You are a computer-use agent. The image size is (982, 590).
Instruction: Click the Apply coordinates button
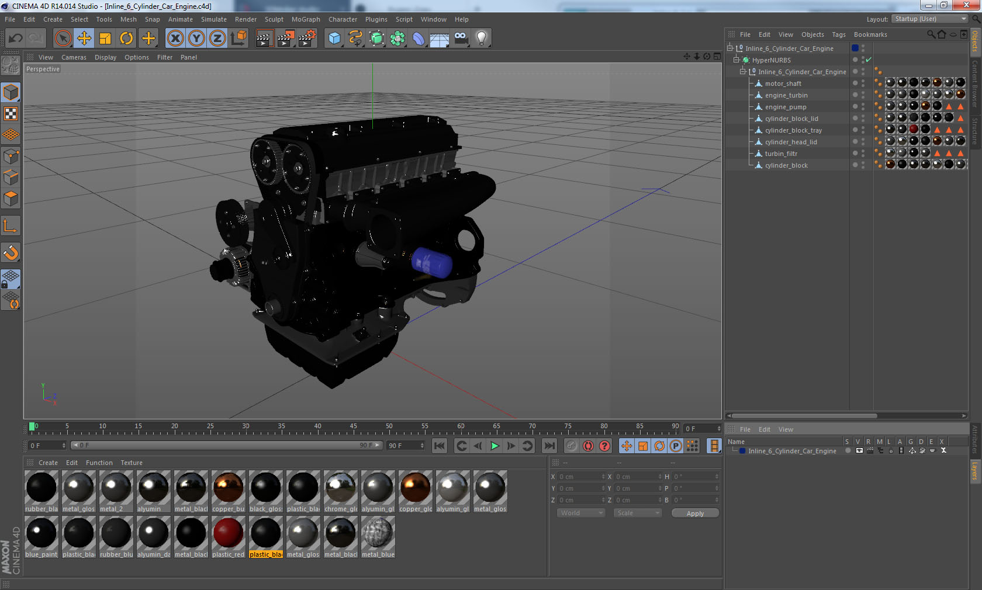[x=695, y=513]
